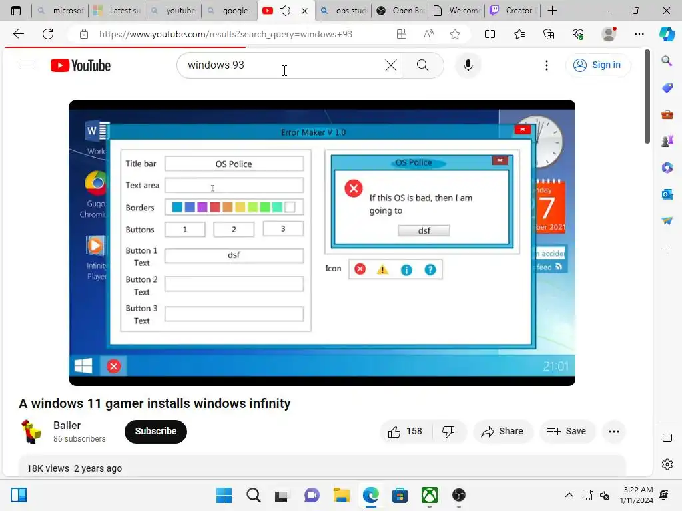This screenshot has width=682, height=511.
Task: Focus the YouTube search input field
Action: tap(285, 65)
